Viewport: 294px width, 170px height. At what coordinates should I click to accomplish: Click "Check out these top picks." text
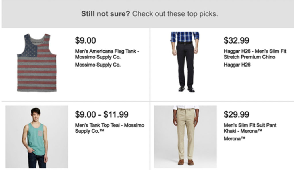175,14
